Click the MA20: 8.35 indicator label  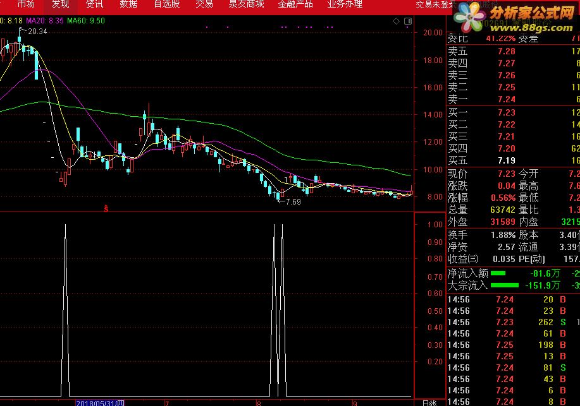[45, 21]
